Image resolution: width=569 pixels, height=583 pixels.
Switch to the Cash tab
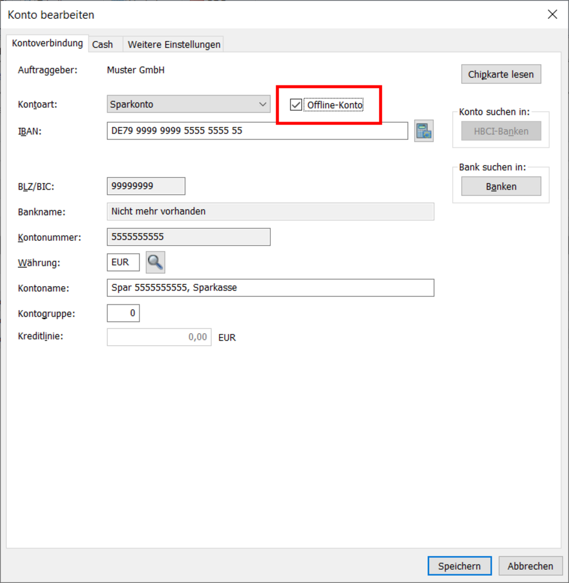[x=103, y=44]
